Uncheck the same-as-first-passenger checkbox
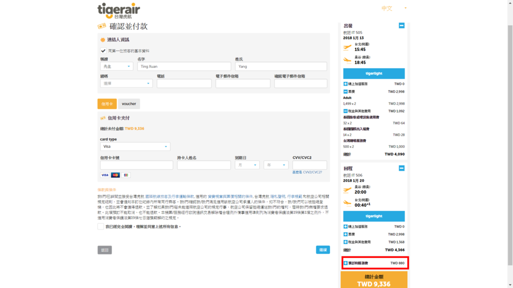The width and height of the screenshot is (513, 288). coord(103,51)
